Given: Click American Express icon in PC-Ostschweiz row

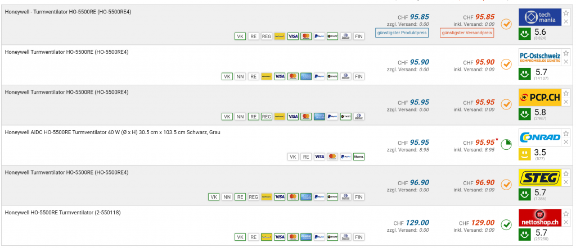Looking at the screenshot, I should (306, 76).
